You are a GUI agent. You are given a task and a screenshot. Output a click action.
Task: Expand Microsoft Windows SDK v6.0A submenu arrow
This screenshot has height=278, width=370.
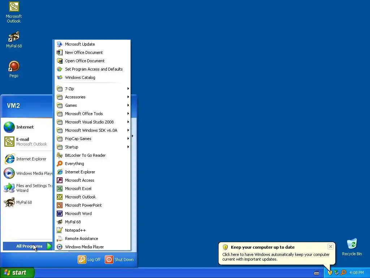click(128, 130)
